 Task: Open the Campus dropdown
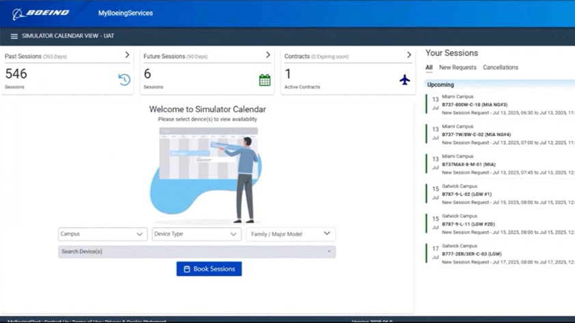pyautogui.click(x=102, y=234)
